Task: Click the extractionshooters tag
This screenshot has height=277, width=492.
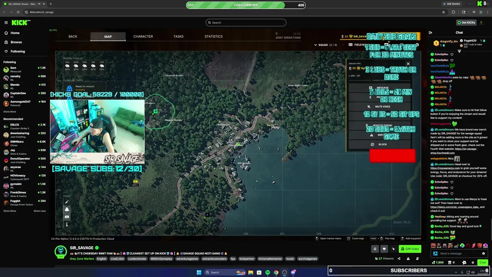Action: 214,259
